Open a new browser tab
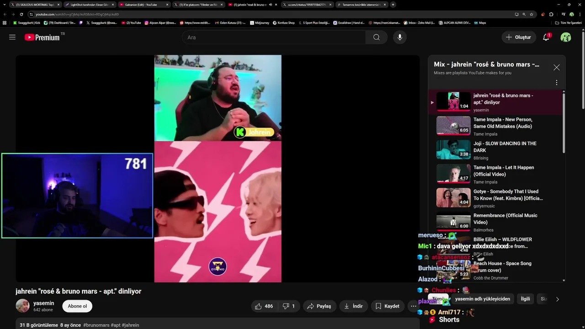The height and width of the screenshot is (329, 585). tap(393, 5)
